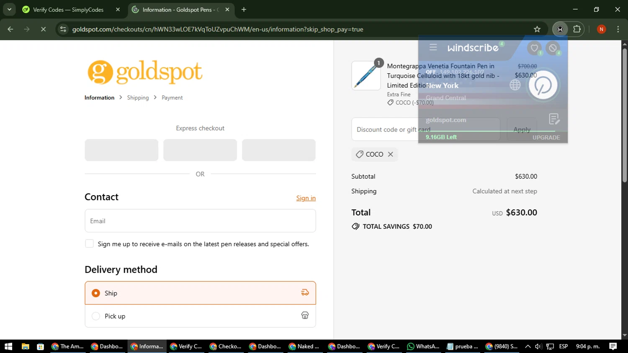Click the first express checkout button
Viewport: 628px width, 353px height.
coord(121,150)
